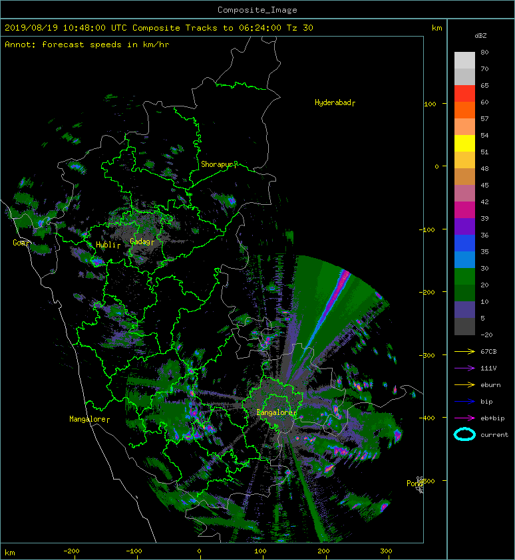The width and height of the screenshot is (515, 560).
Task: Select the bright yellow swatch above 51
Action: click(x=464, y=143)
